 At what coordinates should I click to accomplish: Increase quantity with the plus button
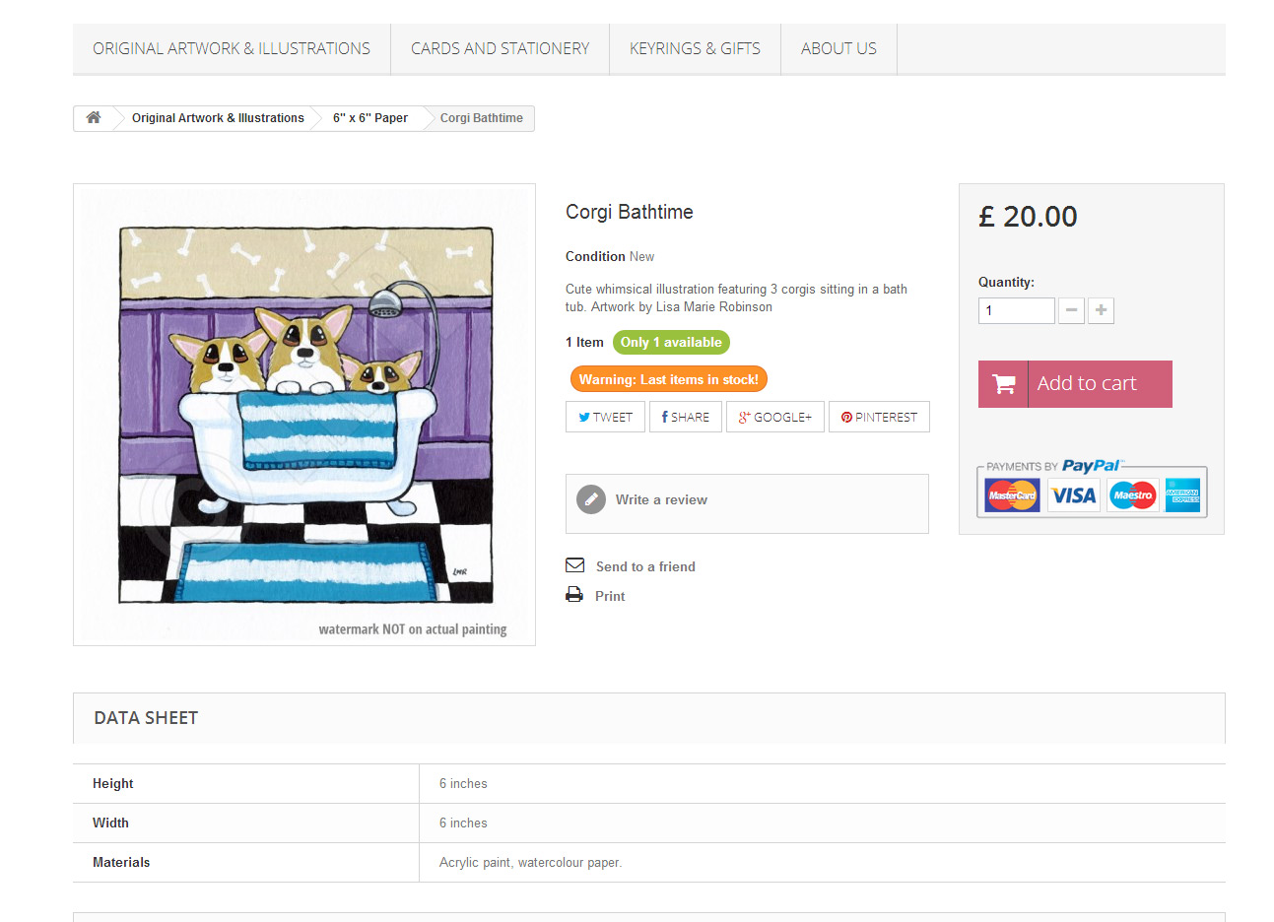coord(1101,310)
